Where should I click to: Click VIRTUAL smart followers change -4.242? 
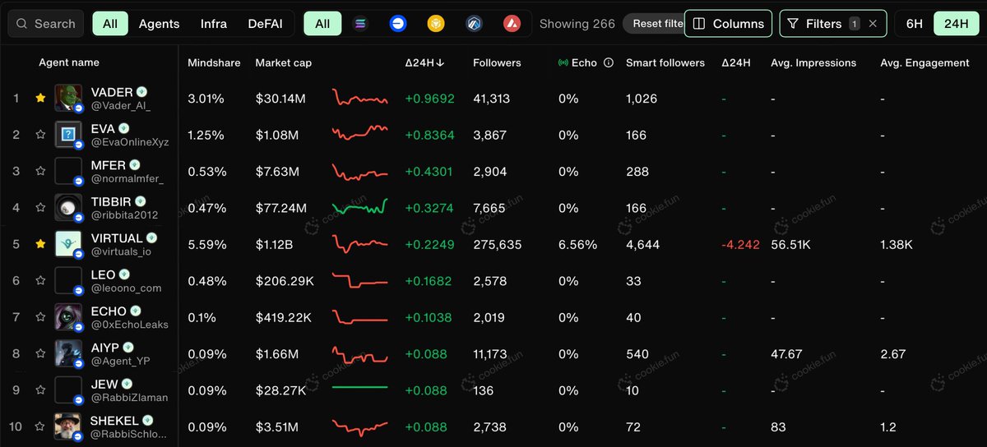(x=740, y=245)
